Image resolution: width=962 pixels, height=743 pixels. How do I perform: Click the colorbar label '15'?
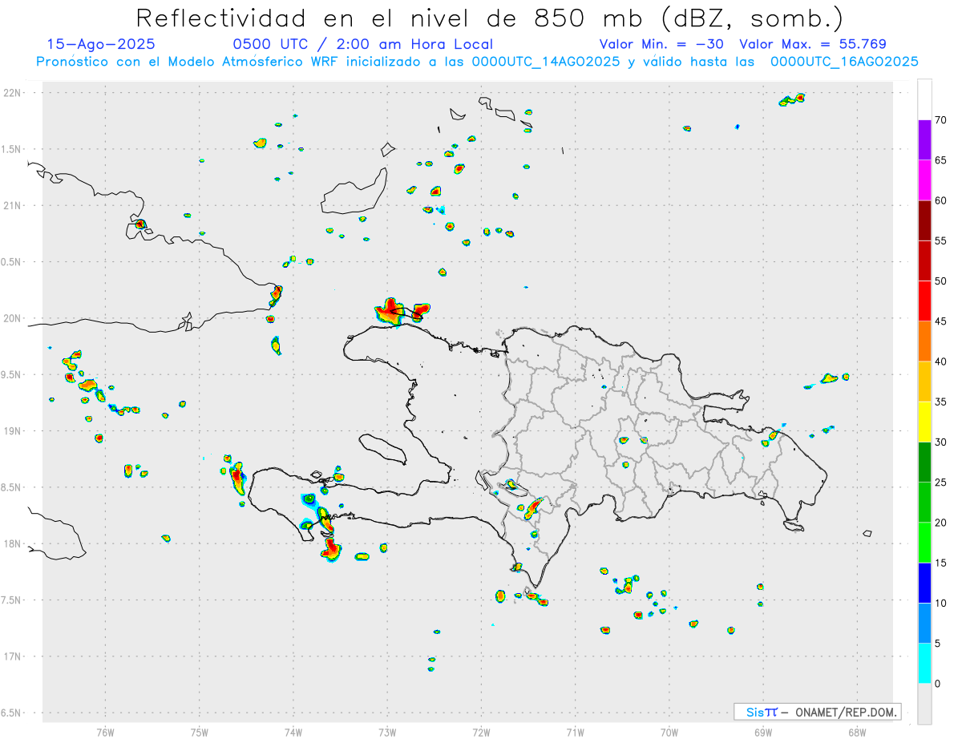pyautogui.click(x=941, y=563)
